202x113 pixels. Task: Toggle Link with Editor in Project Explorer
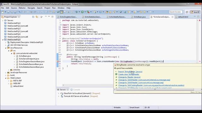(x=37, y=17)
